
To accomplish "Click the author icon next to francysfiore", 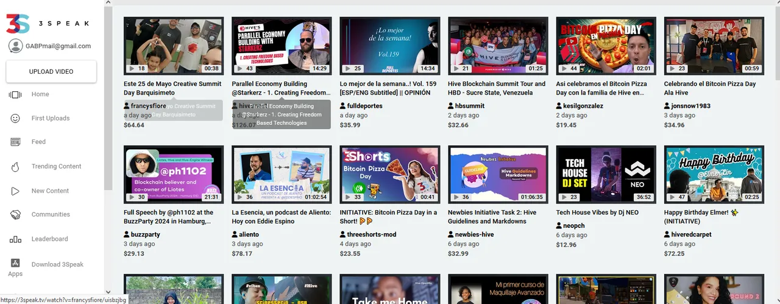I will (127, 106).
